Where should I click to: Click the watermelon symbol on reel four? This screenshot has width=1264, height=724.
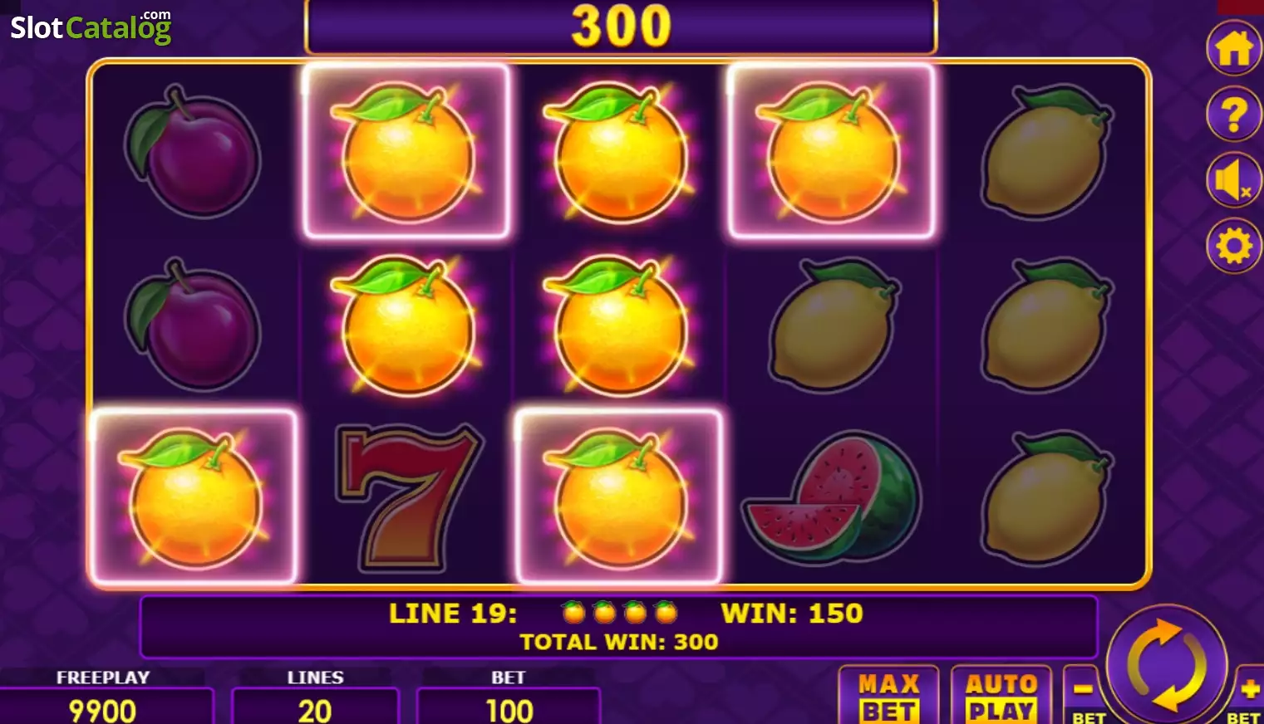(833, 497)
